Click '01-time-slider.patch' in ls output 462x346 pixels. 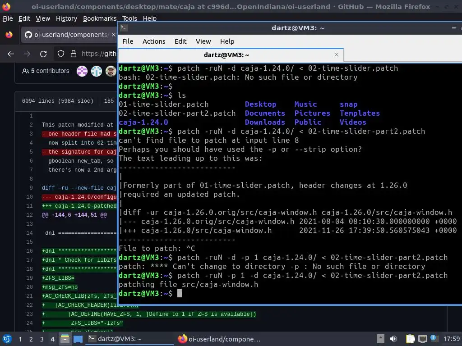click(163, 105)
